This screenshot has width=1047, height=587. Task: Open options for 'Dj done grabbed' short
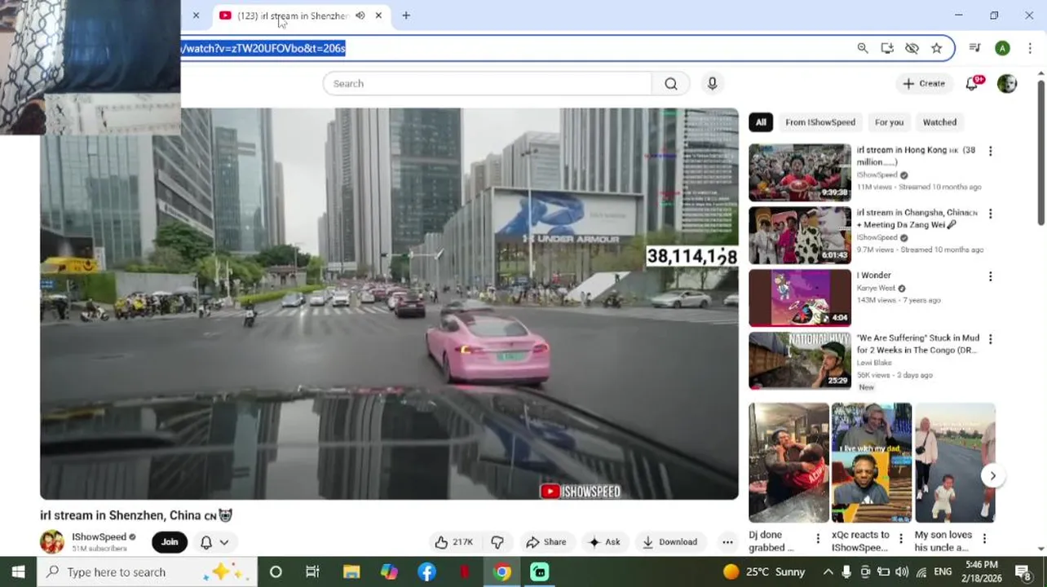[x=818, y=538]
